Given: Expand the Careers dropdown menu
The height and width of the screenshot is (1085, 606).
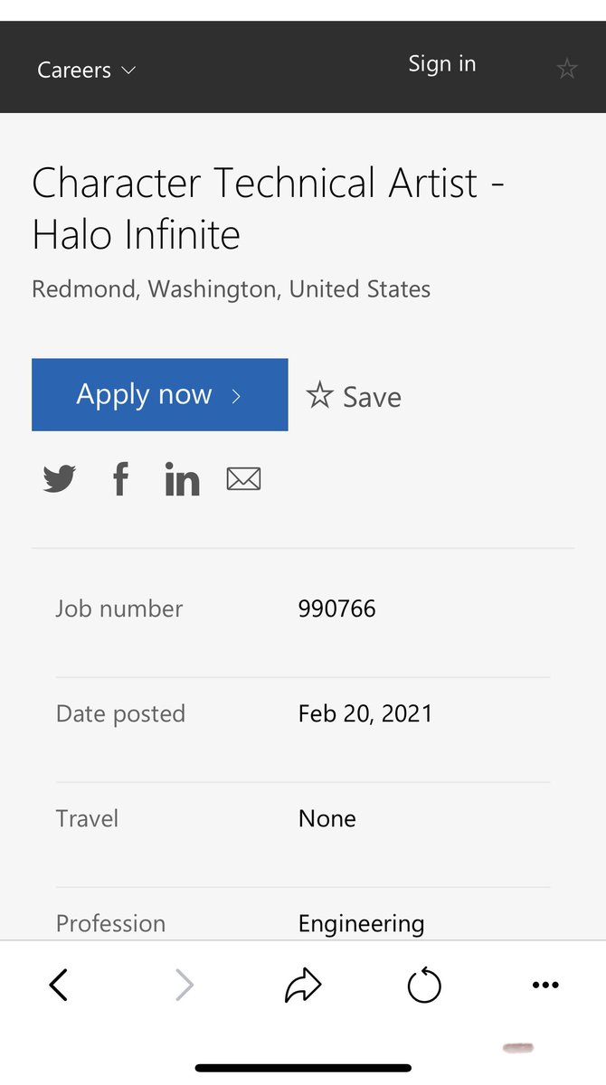Looking at the screenshot, I should click(86, 70).
